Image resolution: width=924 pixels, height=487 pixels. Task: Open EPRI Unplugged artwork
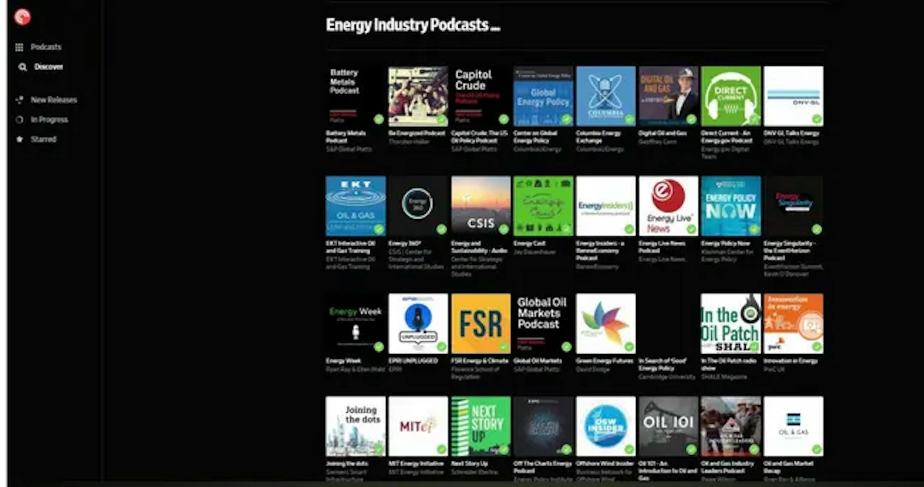418,324
